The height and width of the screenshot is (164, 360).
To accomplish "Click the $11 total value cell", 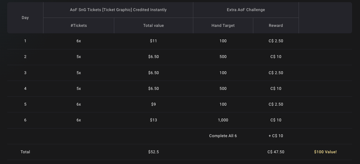I will coord(153,41).
